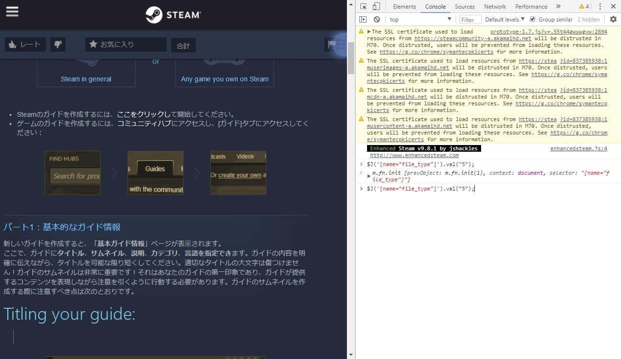
Task: Click the パート1：基本的なガイド情報 heading
Action: (62, 227)
